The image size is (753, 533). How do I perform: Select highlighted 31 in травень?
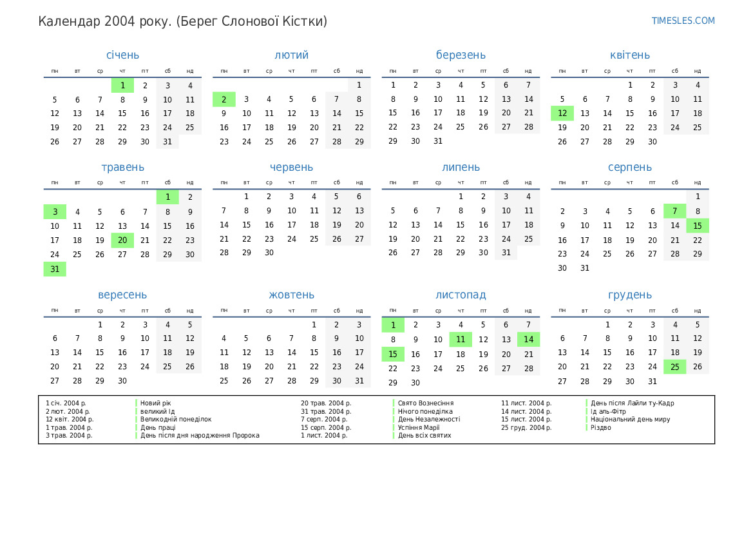pyautogui.click(x=55, y=269)
